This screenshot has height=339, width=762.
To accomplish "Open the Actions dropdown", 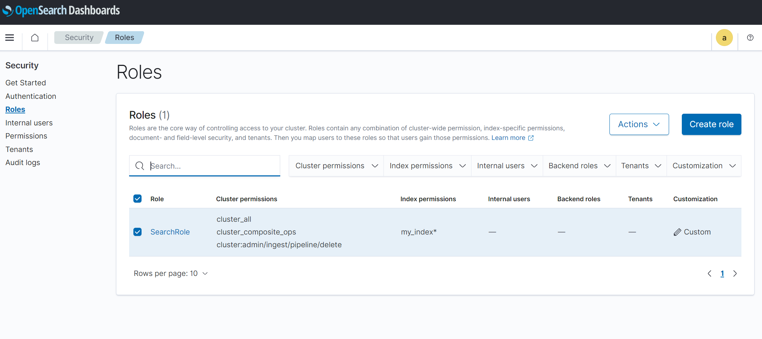I will [x=639, y=124].
